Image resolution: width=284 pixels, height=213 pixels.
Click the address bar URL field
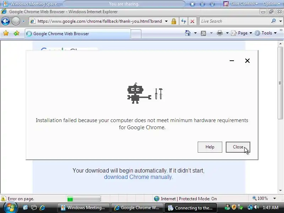(x=99, y=21)
